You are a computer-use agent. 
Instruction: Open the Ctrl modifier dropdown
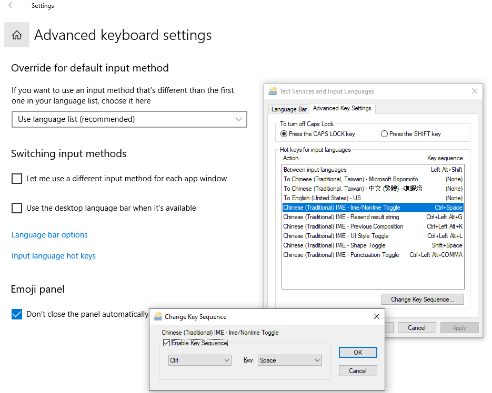click(x=199, y=360)
